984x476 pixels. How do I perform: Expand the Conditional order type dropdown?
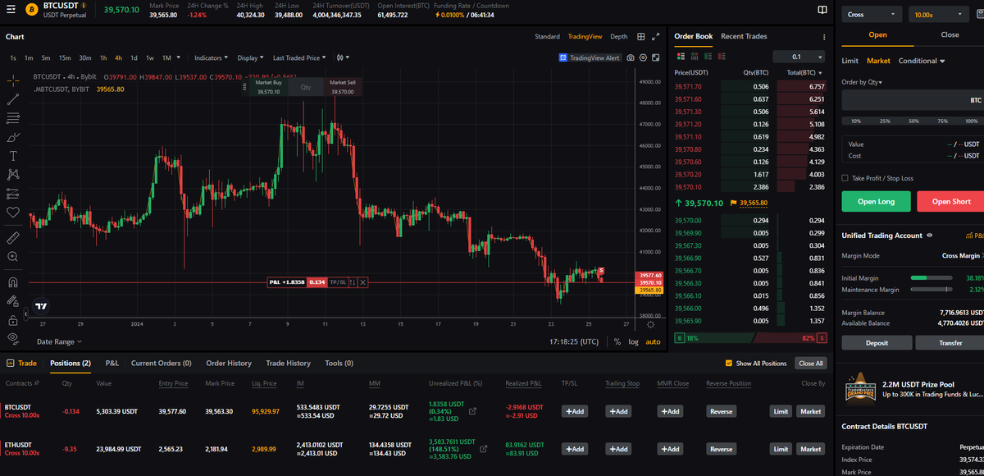(922, 61)
